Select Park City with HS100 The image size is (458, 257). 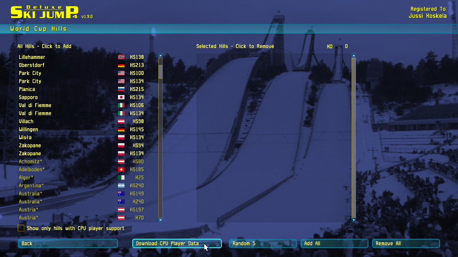pos(81,73)
